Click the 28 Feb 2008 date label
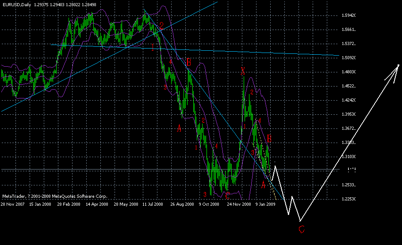 (69, 204)
